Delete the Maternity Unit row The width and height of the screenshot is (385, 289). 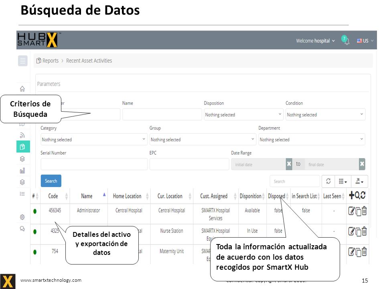pos(364,252)
